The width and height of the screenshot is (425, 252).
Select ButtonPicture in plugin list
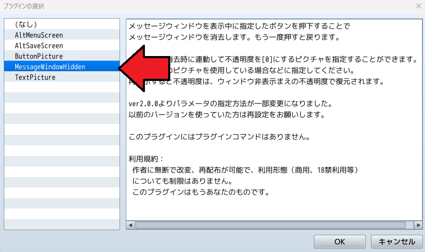(62, 56)
